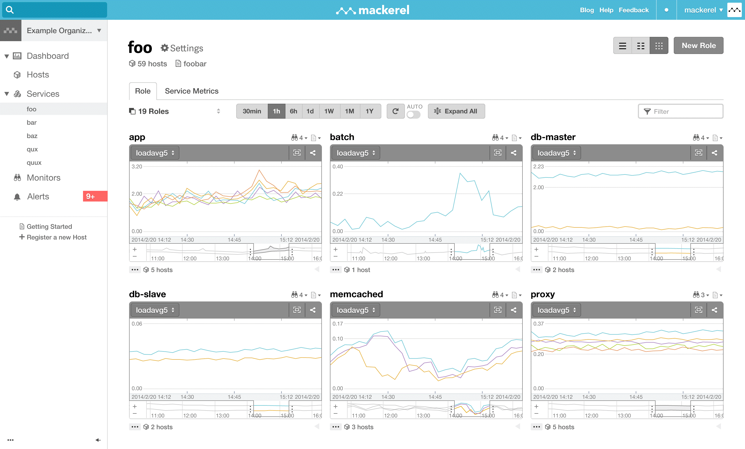The image size is (745, 449).
Task: Zoom out the batch graph timeline
Action: pos(336,257)
